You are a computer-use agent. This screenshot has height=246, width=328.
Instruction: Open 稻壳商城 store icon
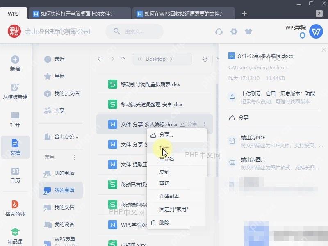coord(15,204)
